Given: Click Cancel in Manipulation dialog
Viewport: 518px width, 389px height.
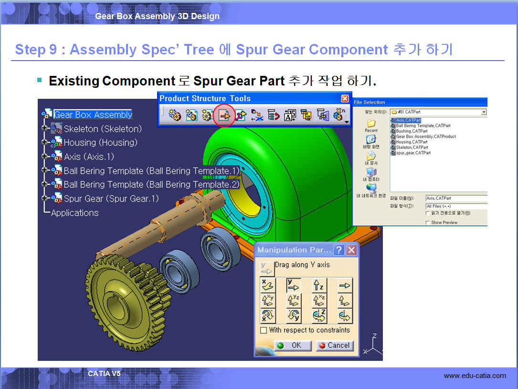Looking at the screenshot, I should click(334, 346).
